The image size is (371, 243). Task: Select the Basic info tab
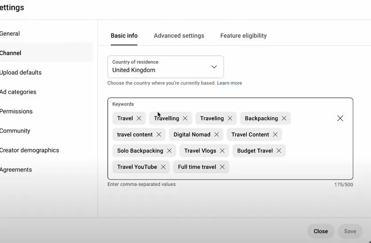click(124, 36)
